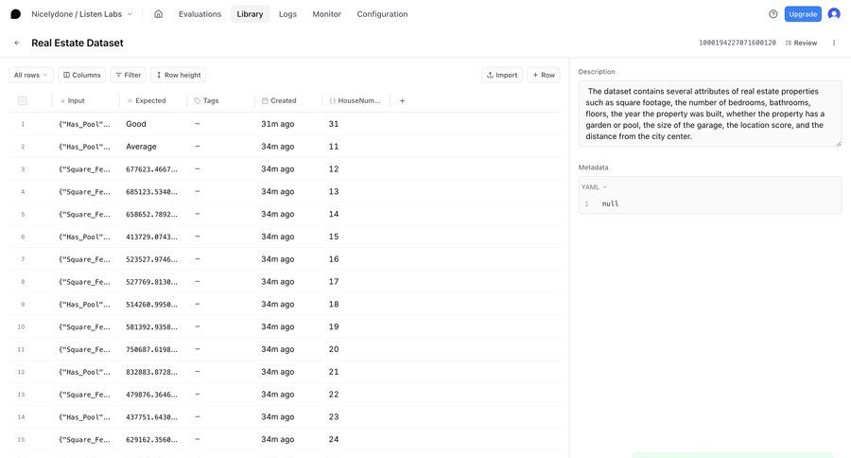Go to the home icon
Viewport: 851px width, 458px height.
coord(158,14)
